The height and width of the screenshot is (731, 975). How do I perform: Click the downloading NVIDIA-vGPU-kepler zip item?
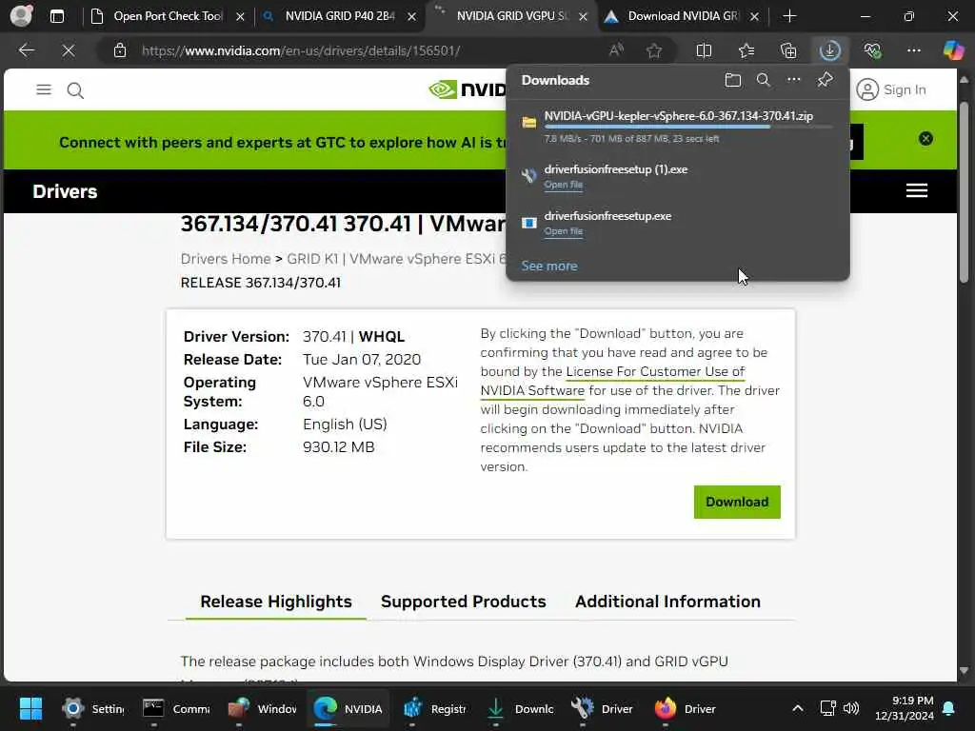click(x=678, y=126)
